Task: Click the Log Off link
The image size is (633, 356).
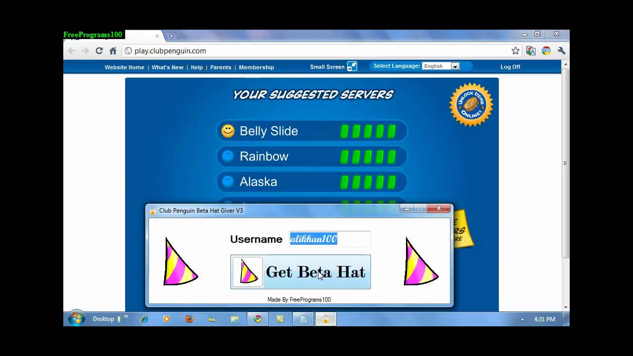Action: pyautogui.click(x=510, y=67)
